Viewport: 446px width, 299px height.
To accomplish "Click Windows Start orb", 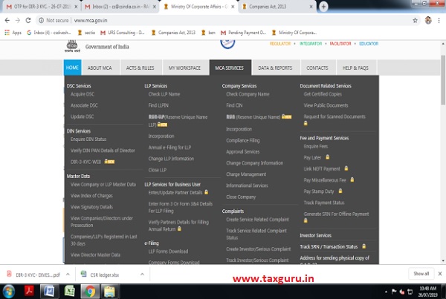I will pos(9,292).
